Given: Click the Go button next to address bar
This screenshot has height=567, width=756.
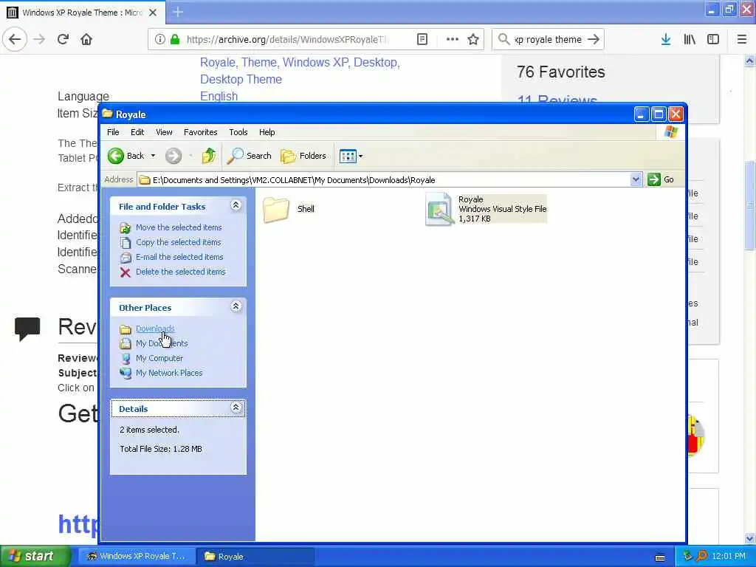Looking at the screenshot, I should (x=661, y=180).
